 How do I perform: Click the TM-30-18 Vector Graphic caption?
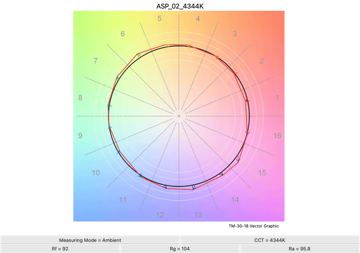[x=254, y=226]
